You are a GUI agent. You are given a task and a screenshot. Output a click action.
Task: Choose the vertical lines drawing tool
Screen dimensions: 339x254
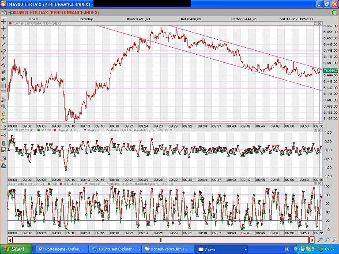(4, 86)
